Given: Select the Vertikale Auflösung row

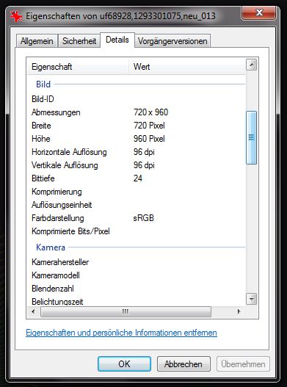Looking at the screenshot, I should pos(136,165).
